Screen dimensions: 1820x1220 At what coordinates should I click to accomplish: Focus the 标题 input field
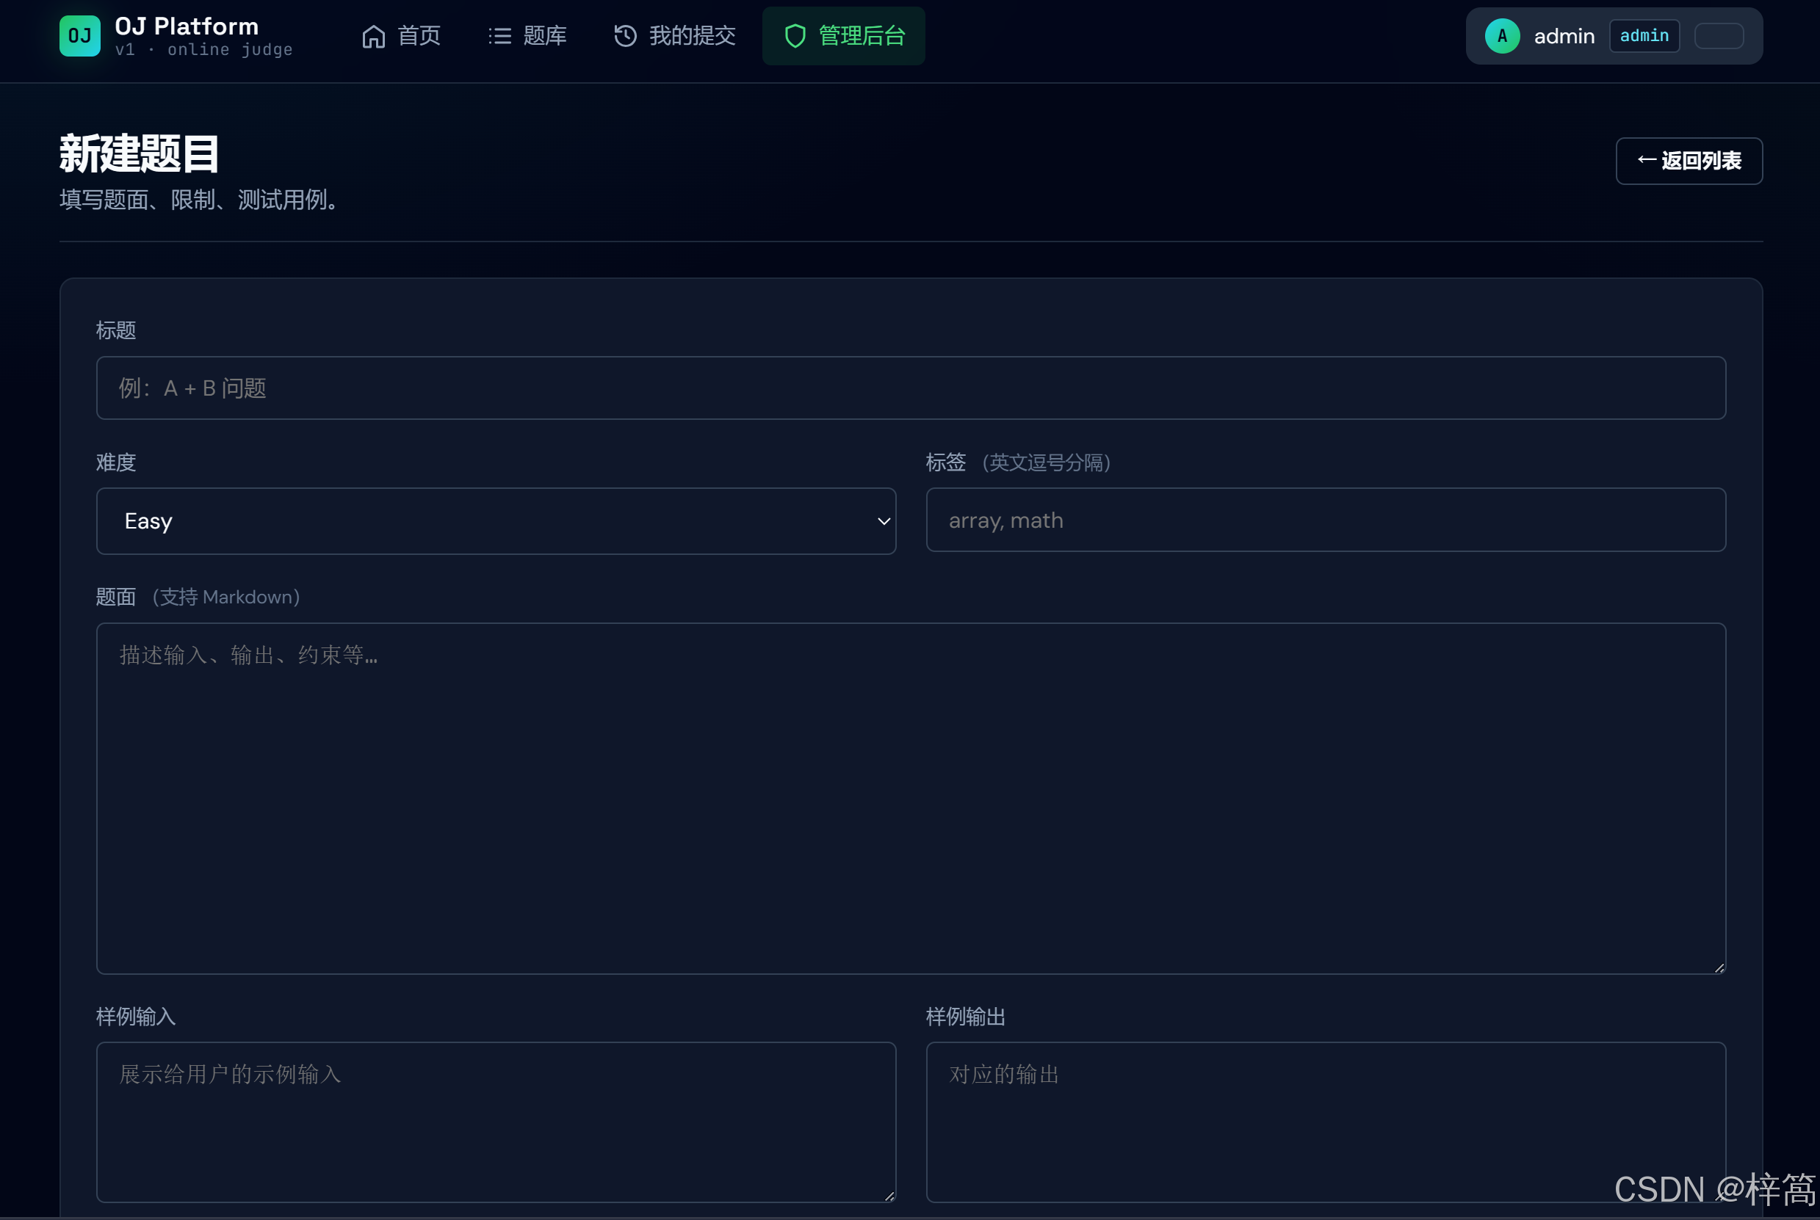(911, 388)
